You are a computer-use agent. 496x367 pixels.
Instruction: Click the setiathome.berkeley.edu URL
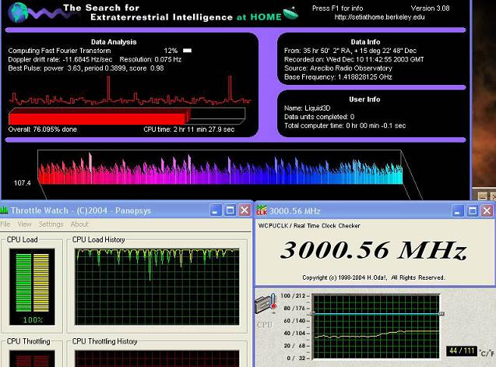pos(380,17)
